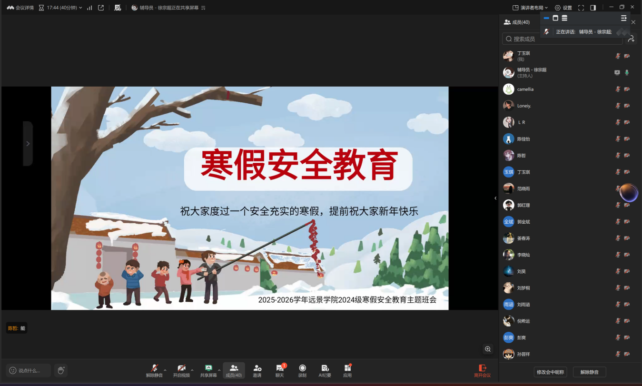
Task: Toggle the side panel icon beside fullscreen
Action: point(593,8)
